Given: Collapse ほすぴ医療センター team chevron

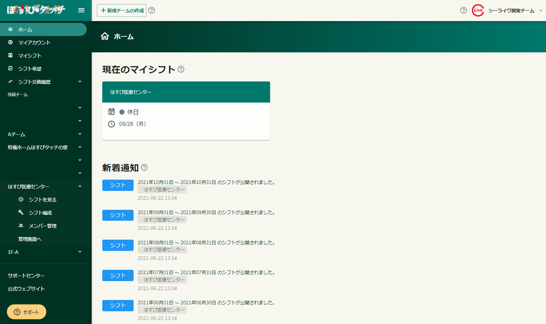Looking at the screenshot, I should click(80, 187).
